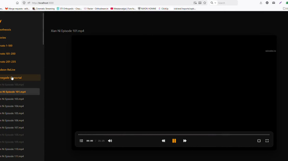Open the browser downloads panel
The image size is (288, 161).
pyautogui.click(x=261, y=3)
